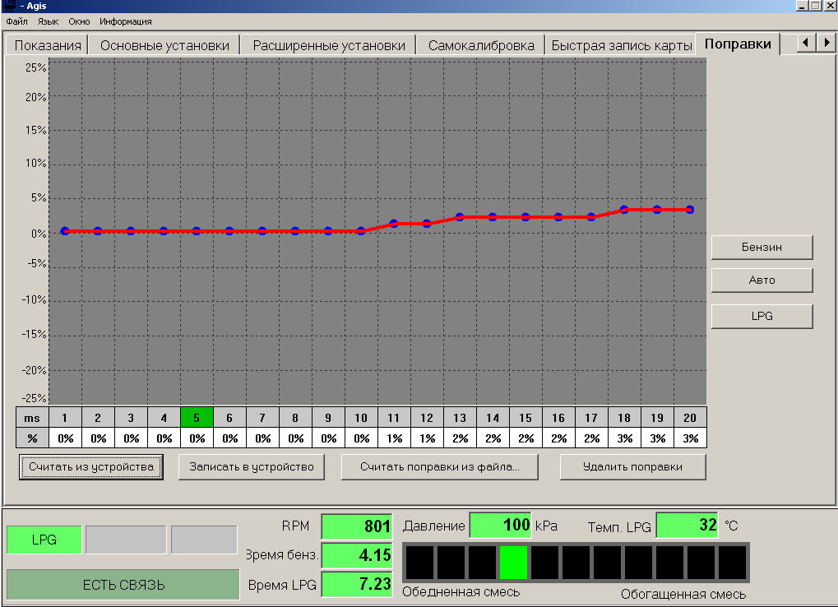Viewport: 838px width, 607px height.
Task: Select the Бензин fuel mode button
Action: tap(762, 247)
